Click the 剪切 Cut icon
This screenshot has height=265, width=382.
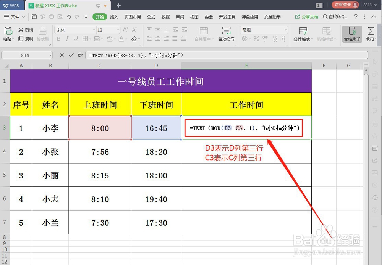25,30
